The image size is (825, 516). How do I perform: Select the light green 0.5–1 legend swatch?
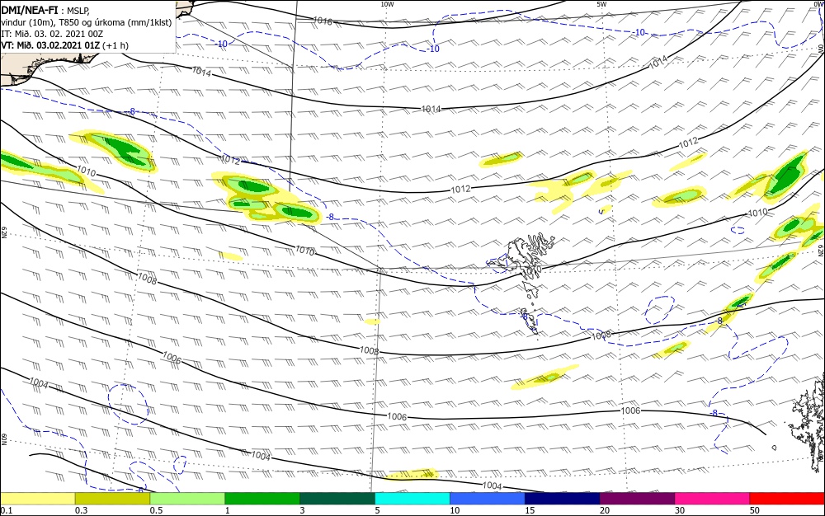187,499
